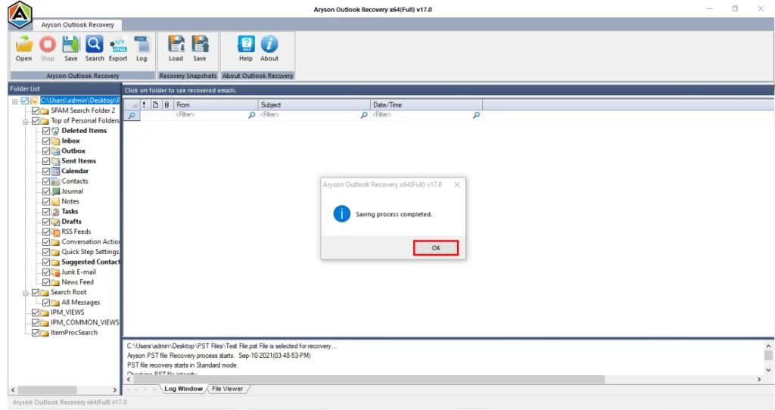Viewport: 775px width, 410px height.
Task: Click the Tasks folder icon
Action: 55,211
